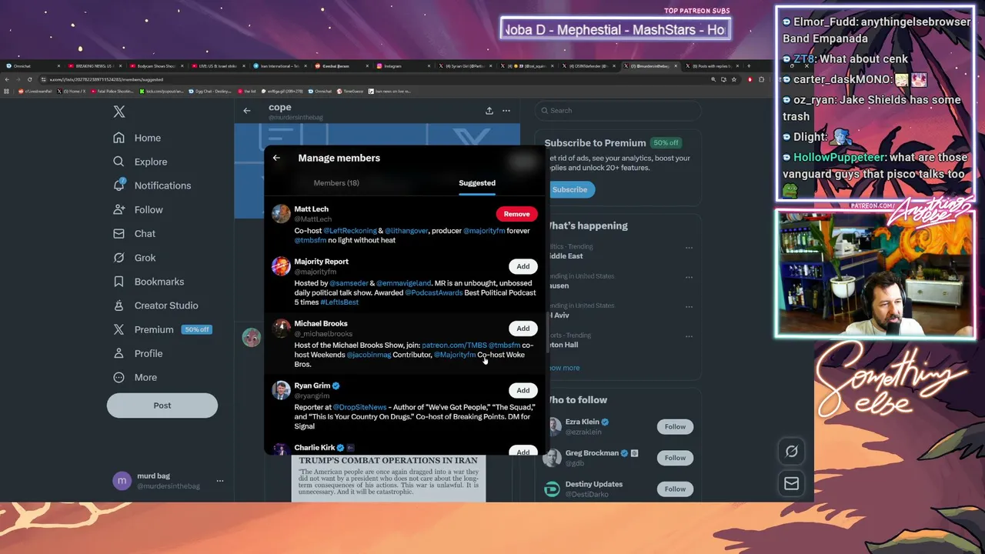Open @DropSiteNews link in Ryan Grim bio

coord(359,407)
